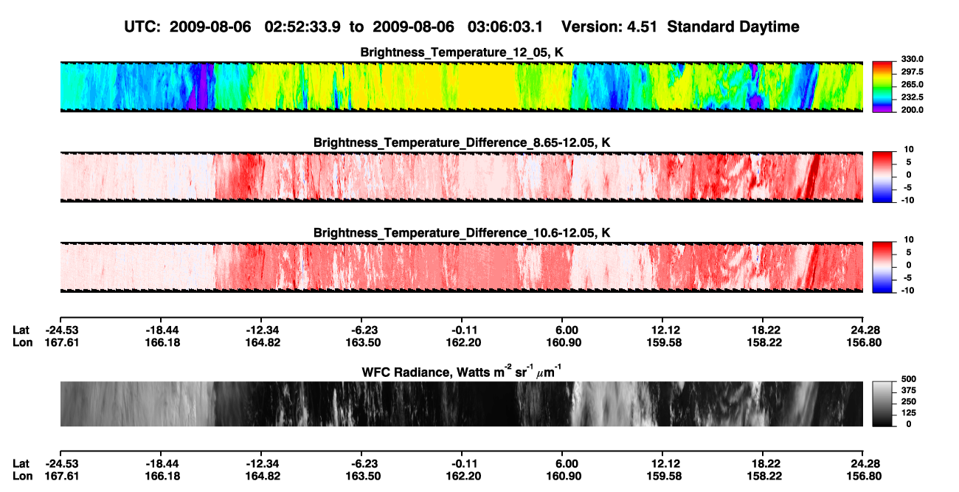Click latitude '24.28' on the axis above WFC Radiance
This screenshot has width=959, height=492.
(863, 330)
